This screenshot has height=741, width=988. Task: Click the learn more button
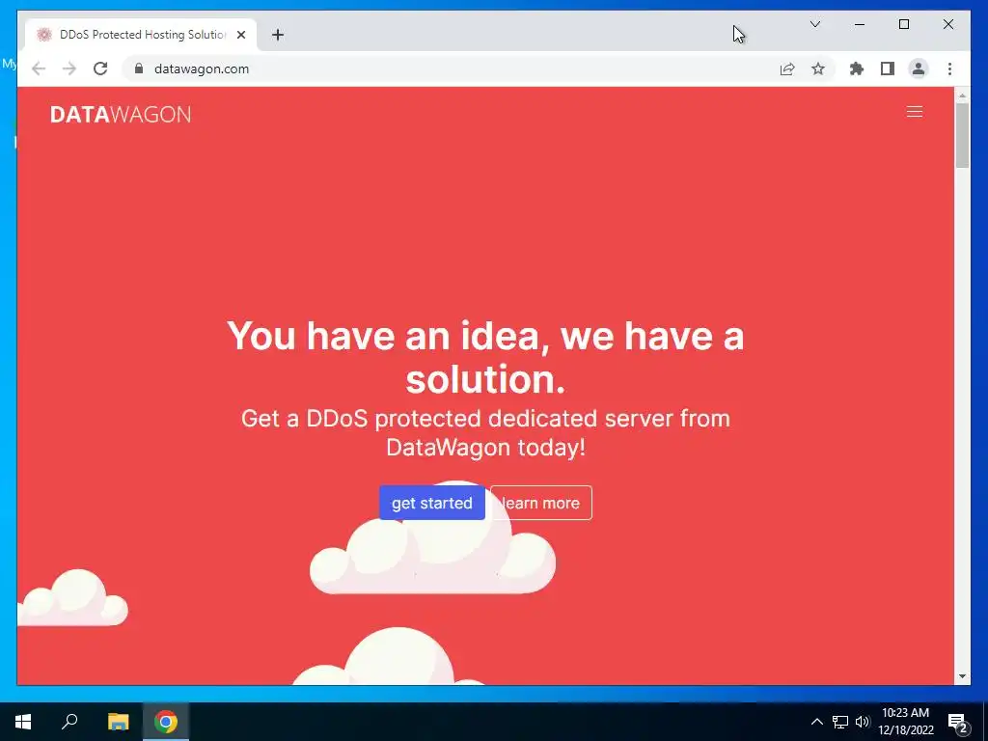pyautogui.click(x=541, y=503)
